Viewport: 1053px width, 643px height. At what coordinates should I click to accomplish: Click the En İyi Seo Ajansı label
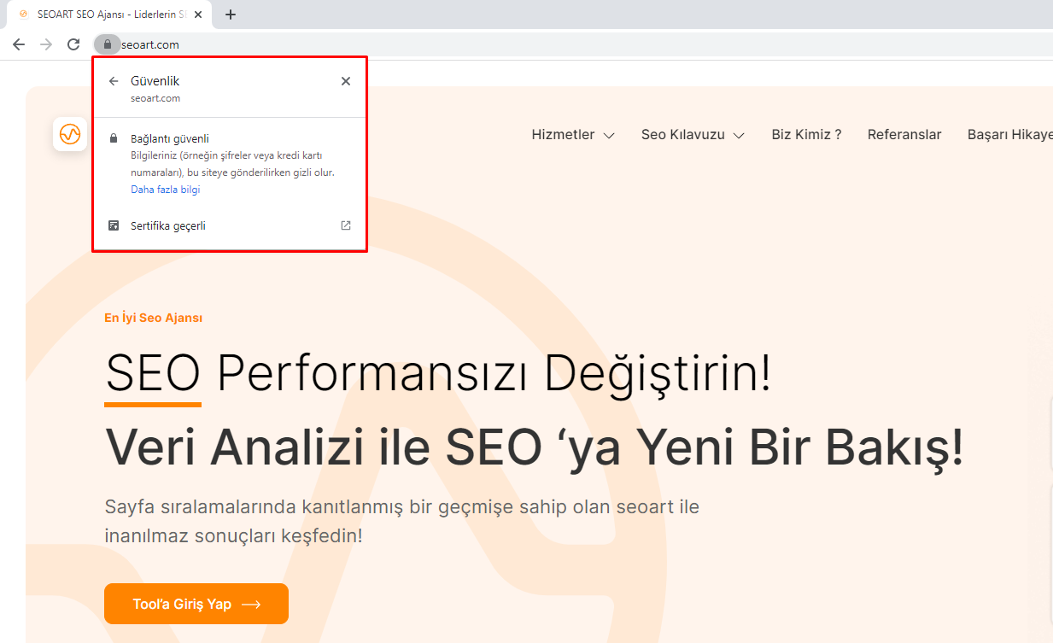pyautogui.click(x=153, y=318)
